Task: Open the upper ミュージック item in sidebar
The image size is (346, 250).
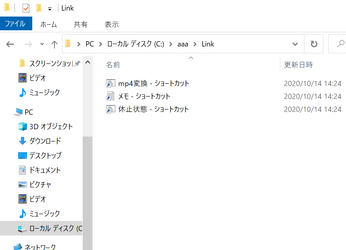Action: (45, 92)
